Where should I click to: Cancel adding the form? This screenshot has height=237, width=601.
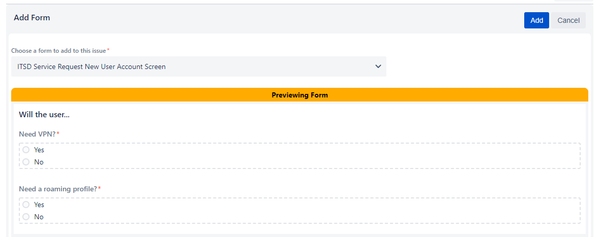[x=568, y=20]
